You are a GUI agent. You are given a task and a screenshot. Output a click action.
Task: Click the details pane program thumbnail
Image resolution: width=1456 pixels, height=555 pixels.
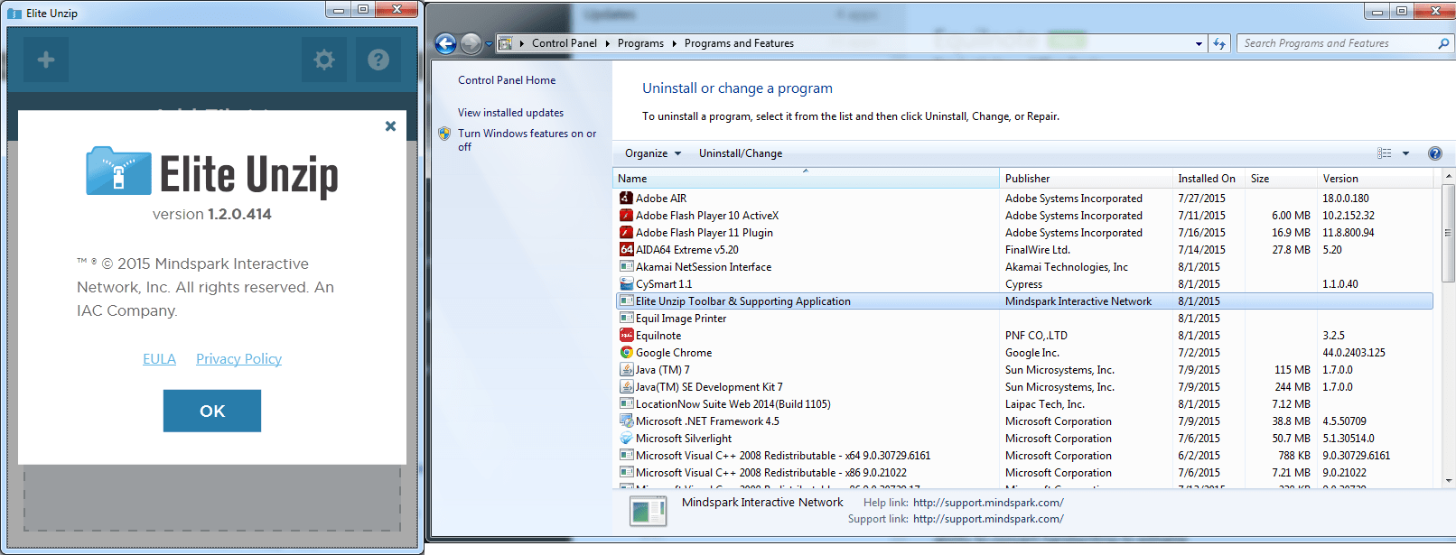coord(648,512)
